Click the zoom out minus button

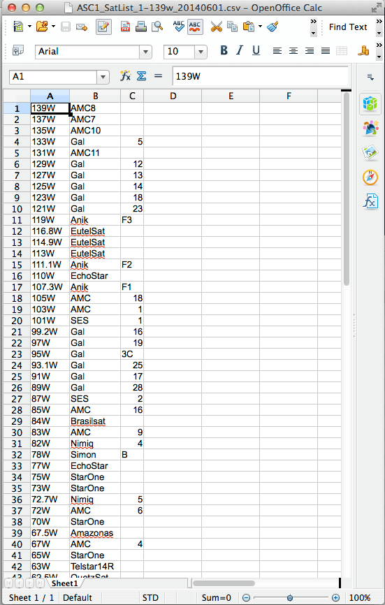(x=246, y=598)
